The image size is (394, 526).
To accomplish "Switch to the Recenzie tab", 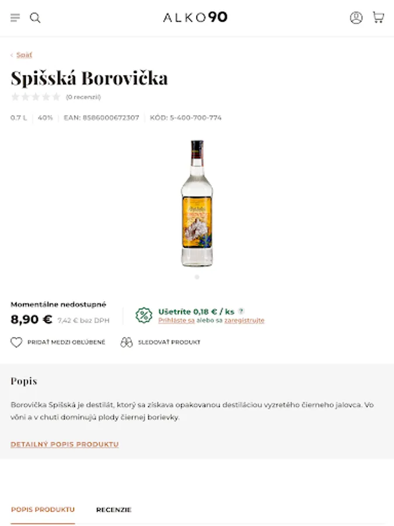I will pyautogui.click(x=114, y=510).
